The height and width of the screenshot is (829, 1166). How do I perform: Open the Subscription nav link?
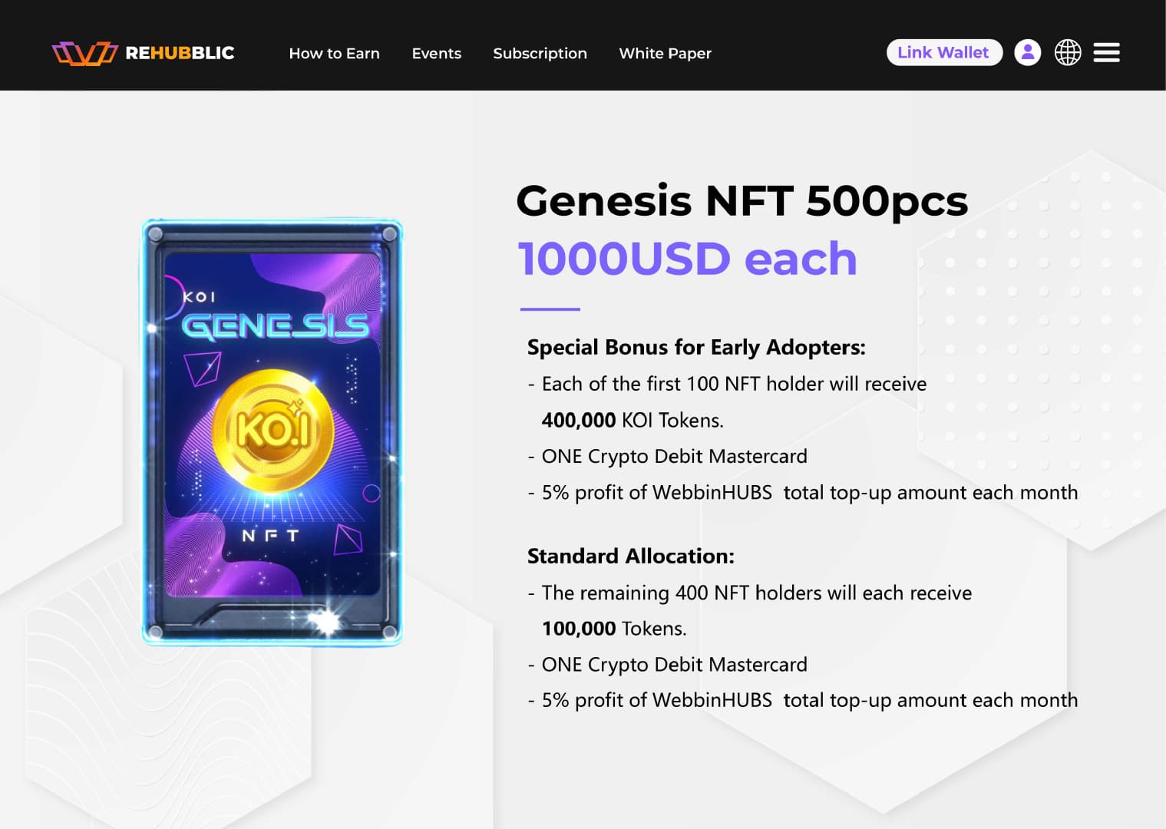[x=540, y=53]
